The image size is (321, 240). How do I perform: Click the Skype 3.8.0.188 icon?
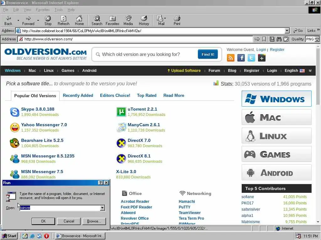point(15,112)
